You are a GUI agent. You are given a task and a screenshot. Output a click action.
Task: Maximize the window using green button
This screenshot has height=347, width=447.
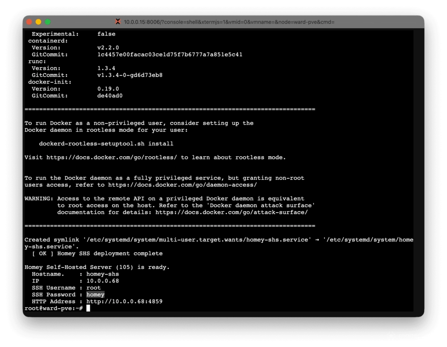point(48,22)
